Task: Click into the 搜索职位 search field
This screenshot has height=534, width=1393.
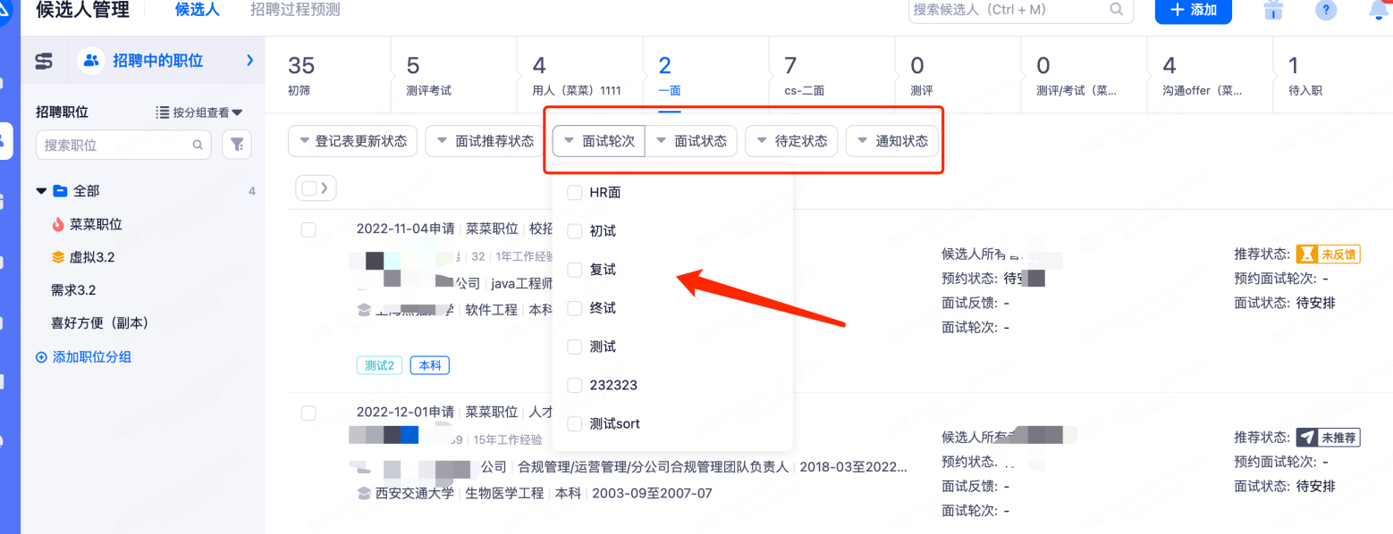Action: click(114, 145)
